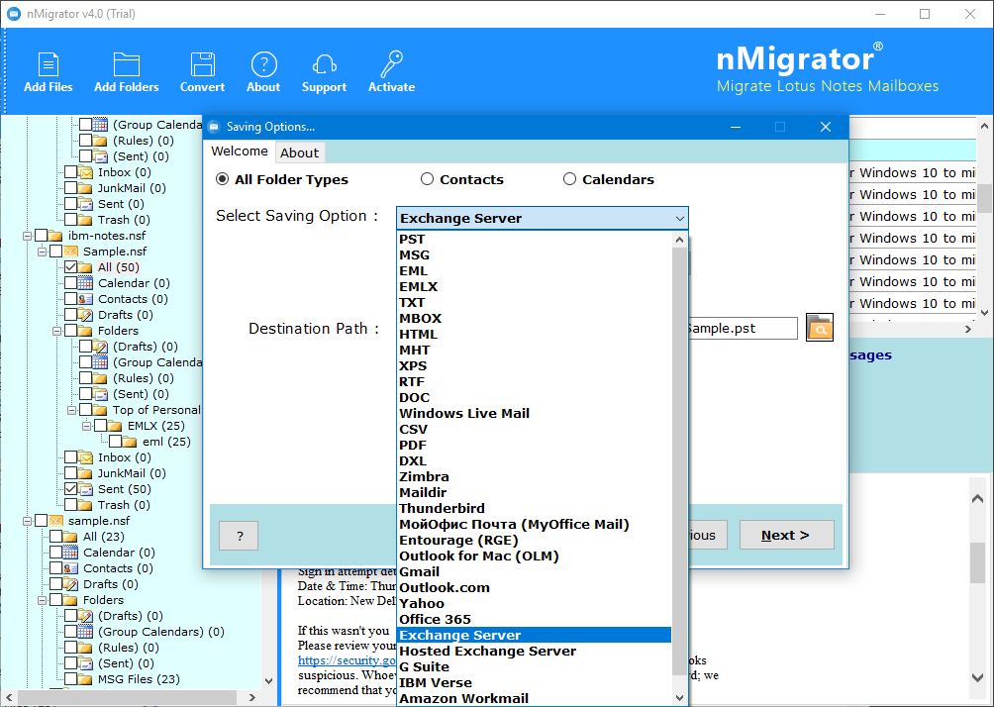This screenshot has height=707, width=994.
Task: Click the eml (25) folder icon
Action: point(130,442)
